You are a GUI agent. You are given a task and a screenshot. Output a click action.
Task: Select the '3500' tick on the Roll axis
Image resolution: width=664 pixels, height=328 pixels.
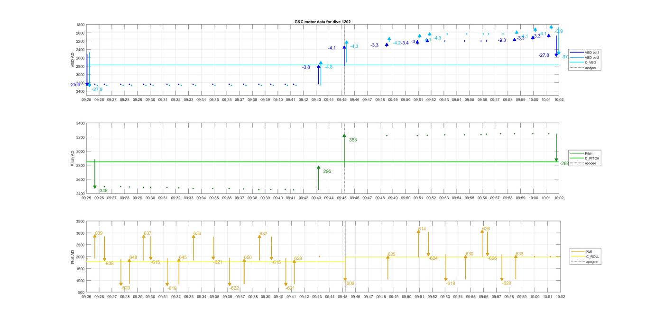[80, 222]
